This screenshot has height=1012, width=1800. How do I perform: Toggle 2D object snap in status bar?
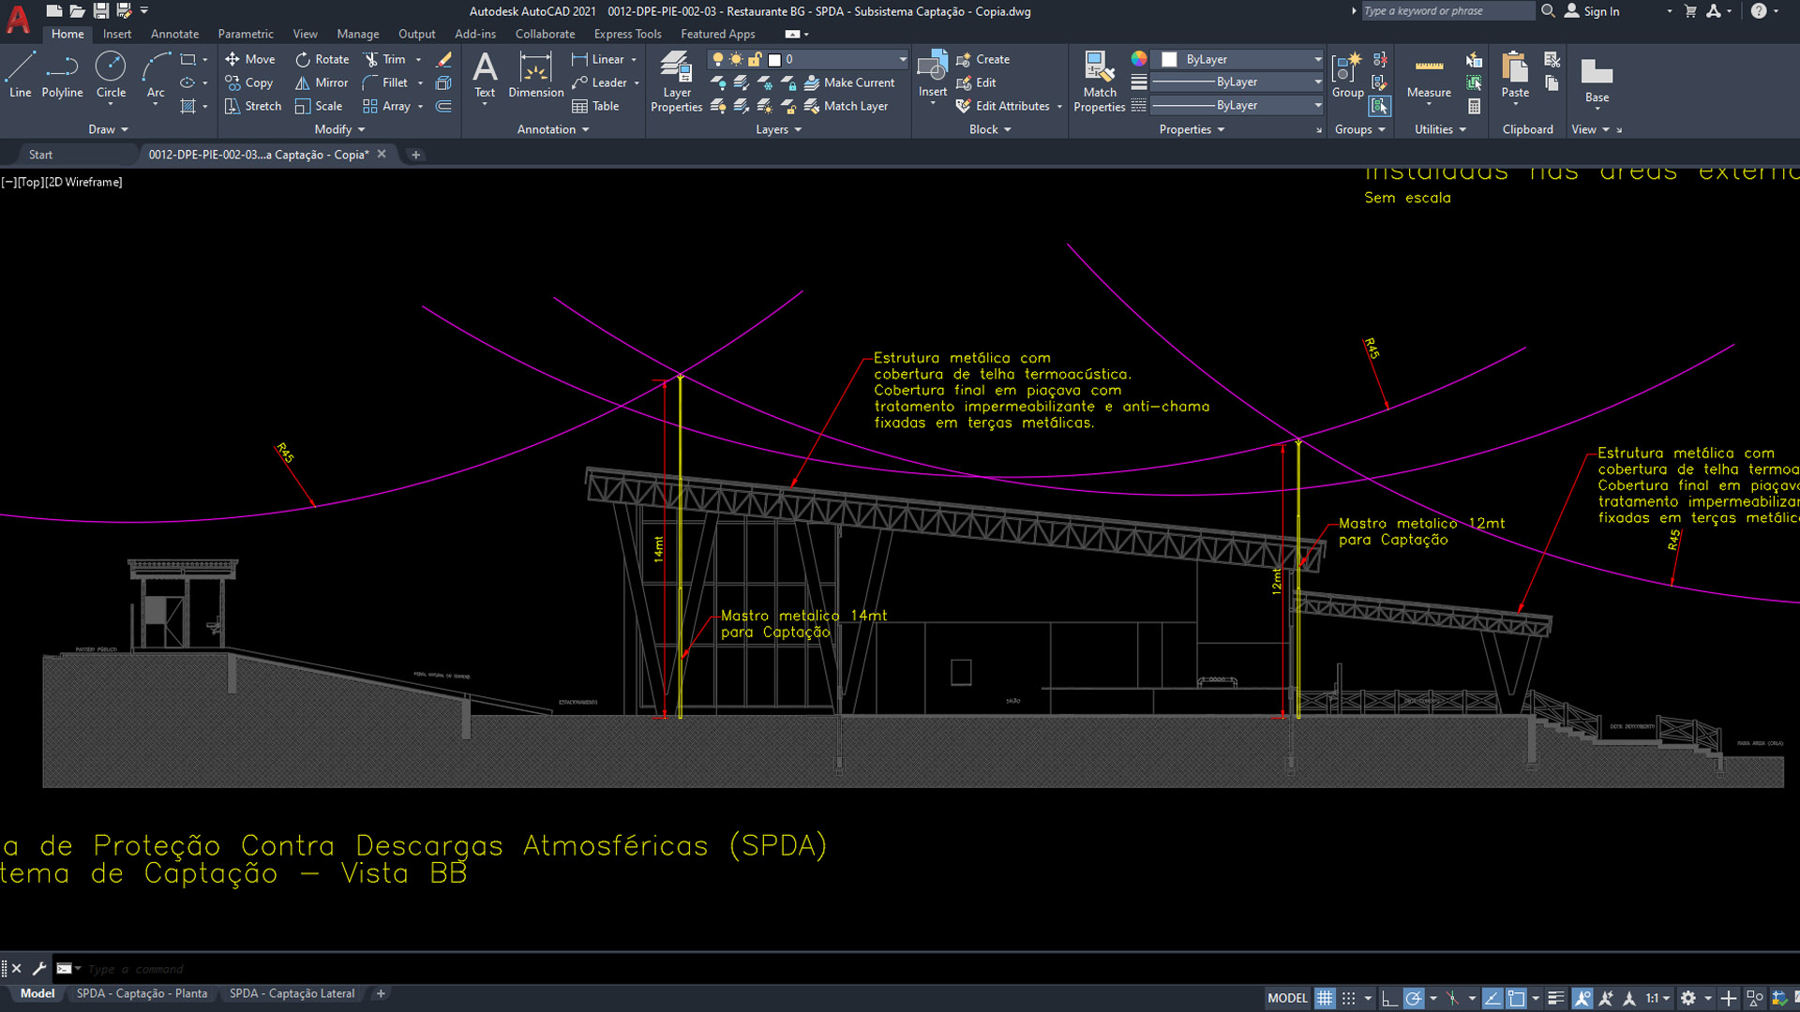coord(1516,998)
